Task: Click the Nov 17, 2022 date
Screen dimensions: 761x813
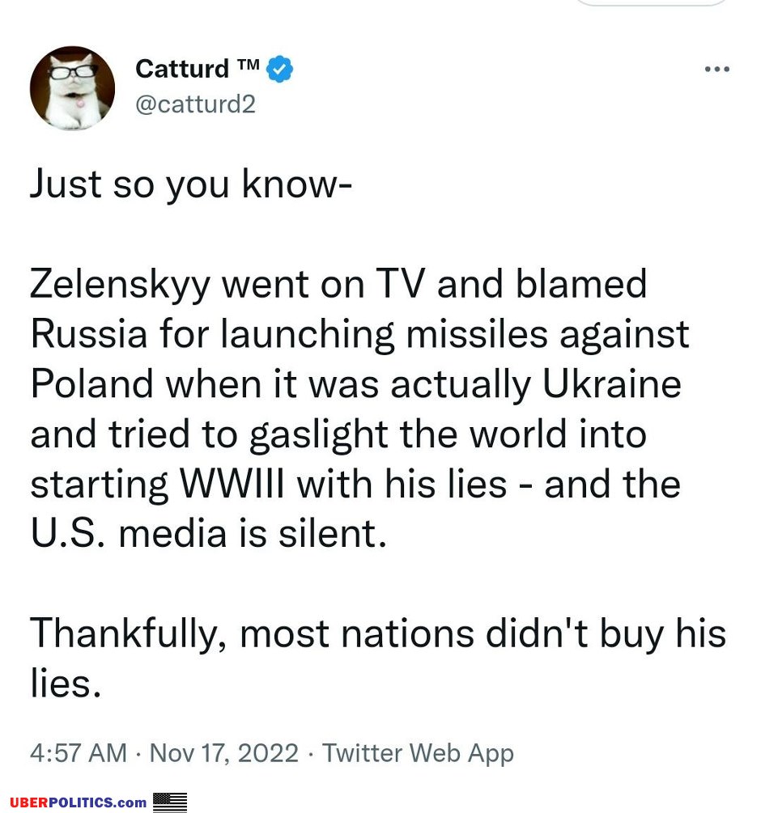Action: point(224,753)
